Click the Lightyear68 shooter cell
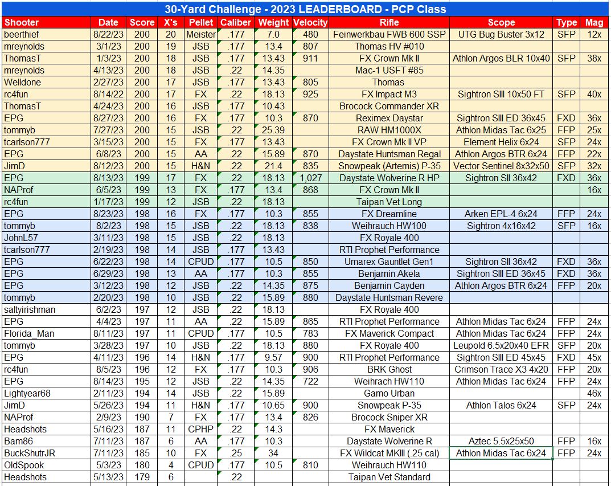 [46, 393]
